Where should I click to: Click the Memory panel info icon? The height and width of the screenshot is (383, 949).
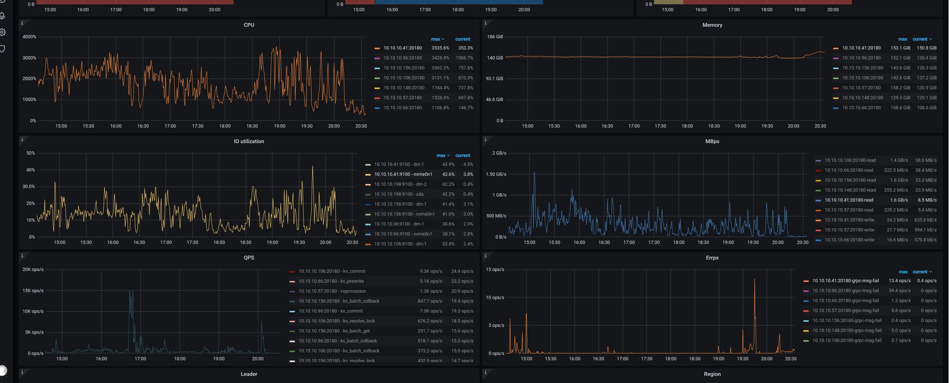pyautogui.click(x=485, y=23)
